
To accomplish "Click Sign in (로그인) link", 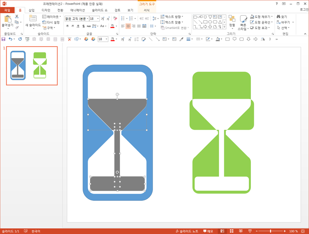I will coord(304,9).
